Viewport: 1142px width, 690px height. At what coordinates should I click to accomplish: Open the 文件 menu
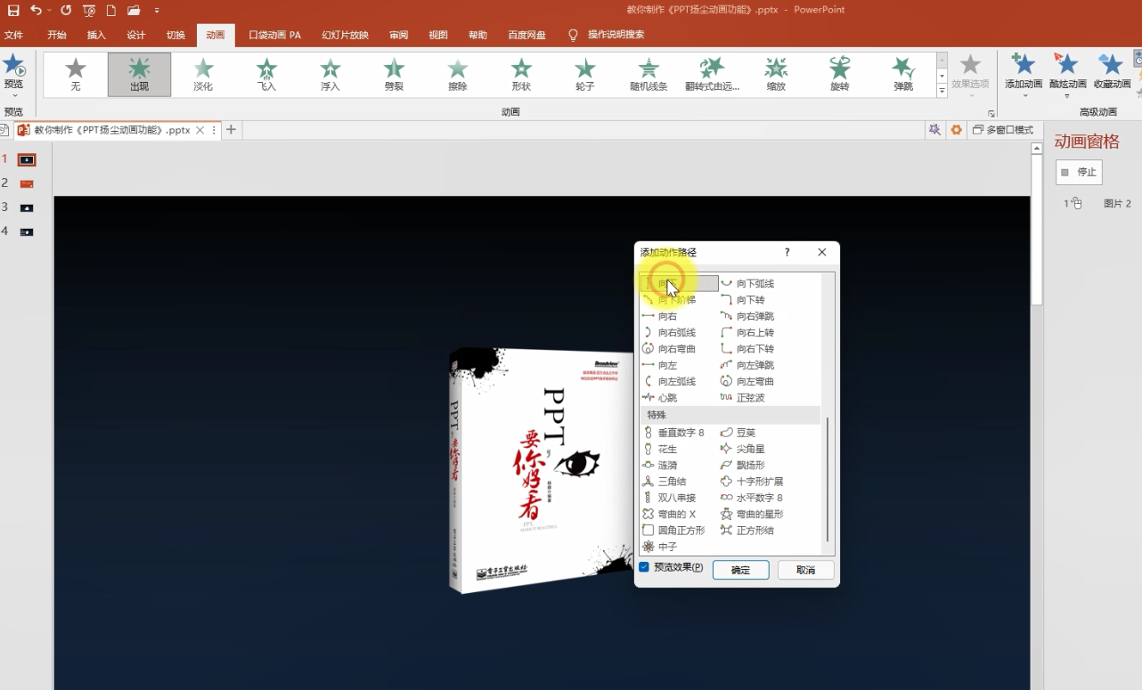13,36
